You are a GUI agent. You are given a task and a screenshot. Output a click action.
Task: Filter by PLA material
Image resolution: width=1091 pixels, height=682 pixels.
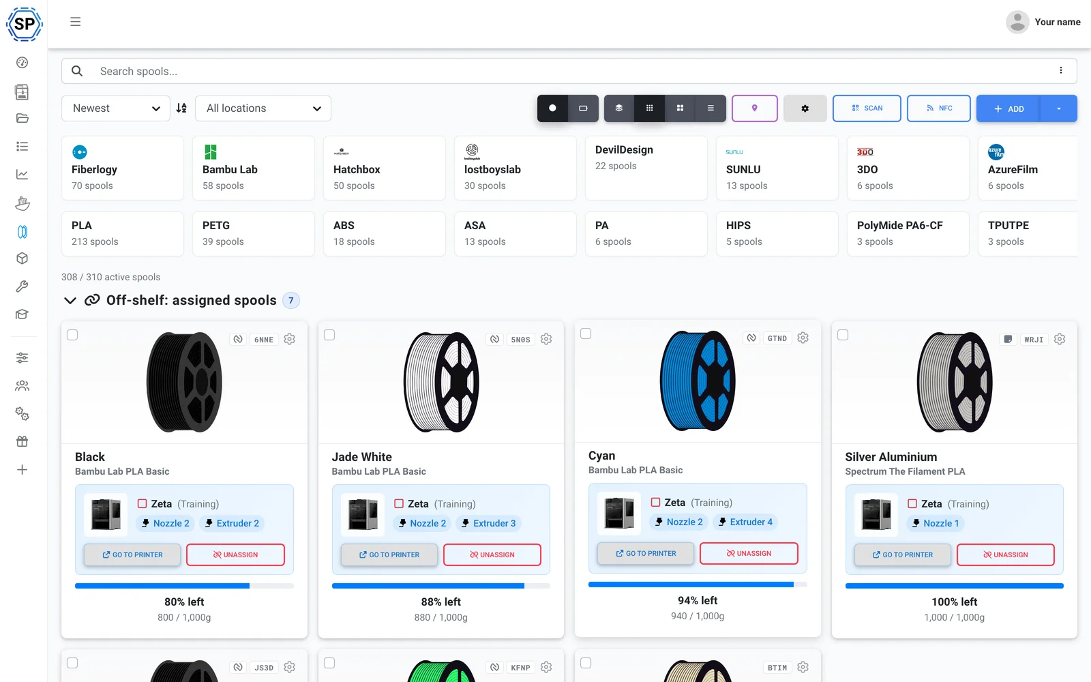(123, 234)
